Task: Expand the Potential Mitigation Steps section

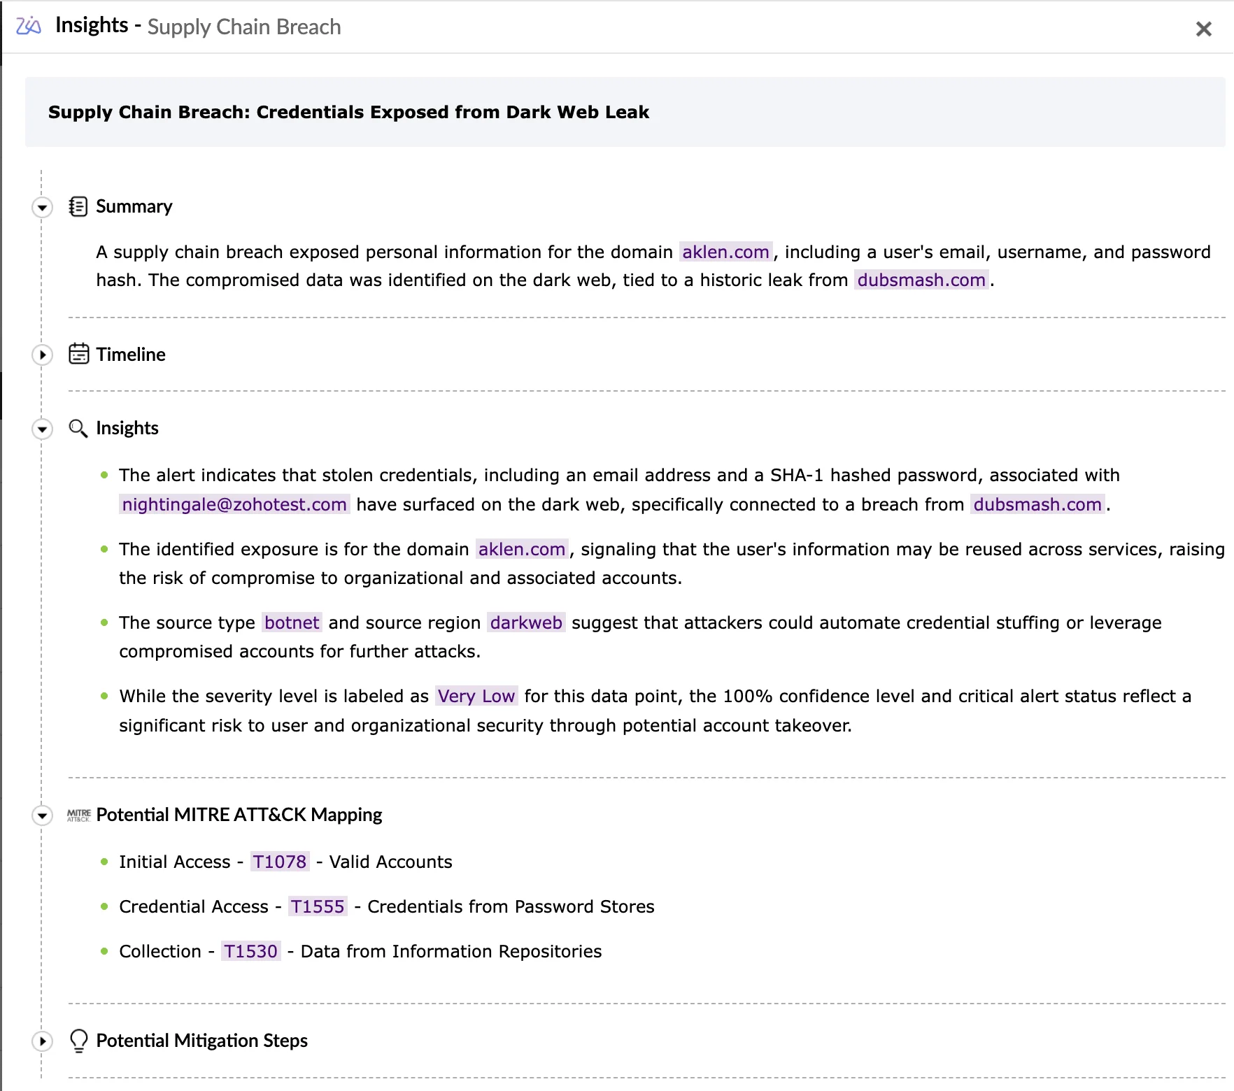Action: [43, 1041]
